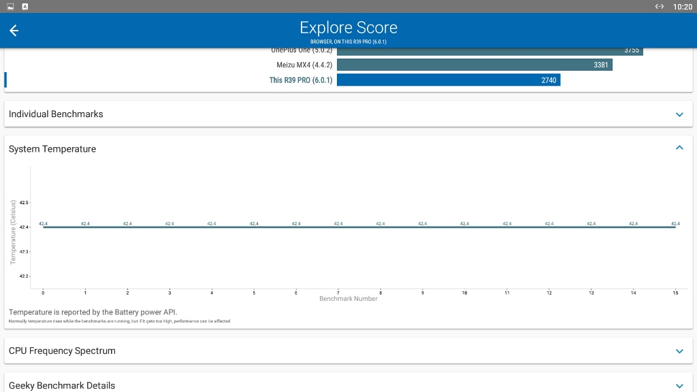Expand the Individual Benchmarks section chevron
The image size is (697, 392).
click(679, 114)
